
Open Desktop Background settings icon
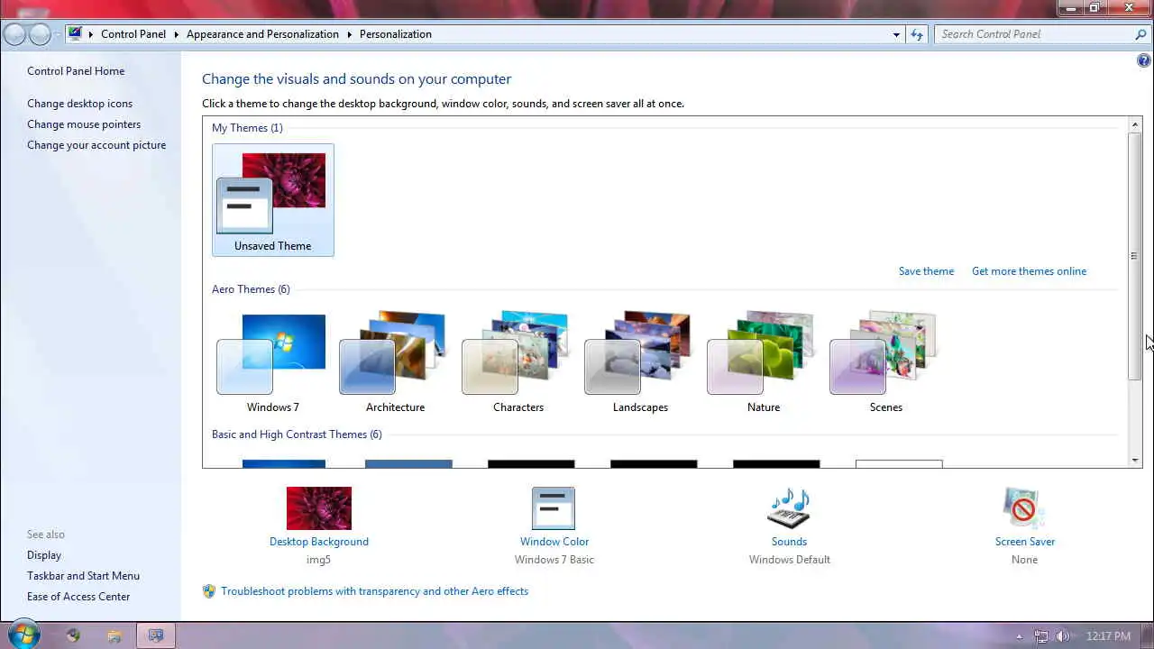tap(319, 508)
